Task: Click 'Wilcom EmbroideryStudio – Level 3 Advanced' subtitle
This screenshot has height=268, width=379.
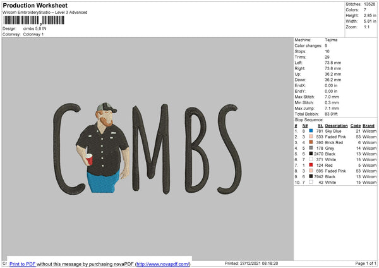Action: point(45,13)
